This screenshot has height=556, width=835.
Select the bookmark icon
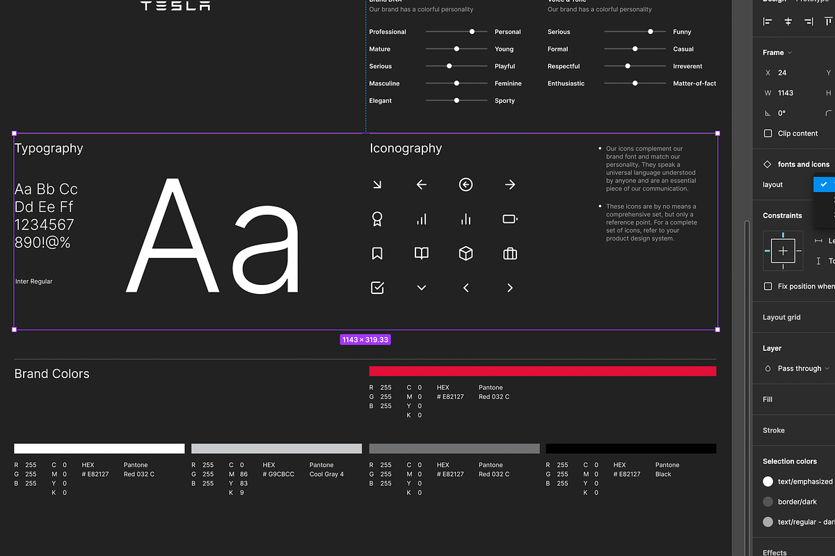[x=377, y=254]
